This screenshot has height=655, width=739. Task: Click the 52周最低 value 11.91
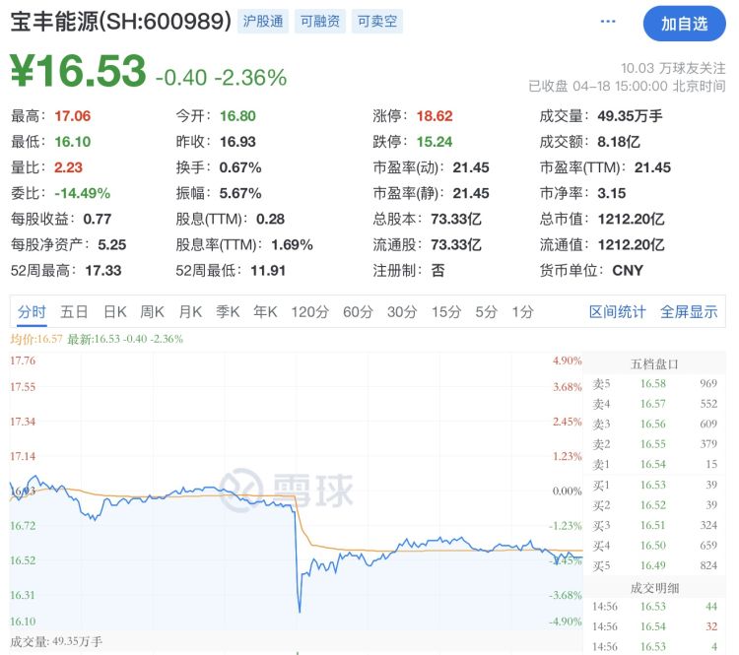click(x=268, y=271)
